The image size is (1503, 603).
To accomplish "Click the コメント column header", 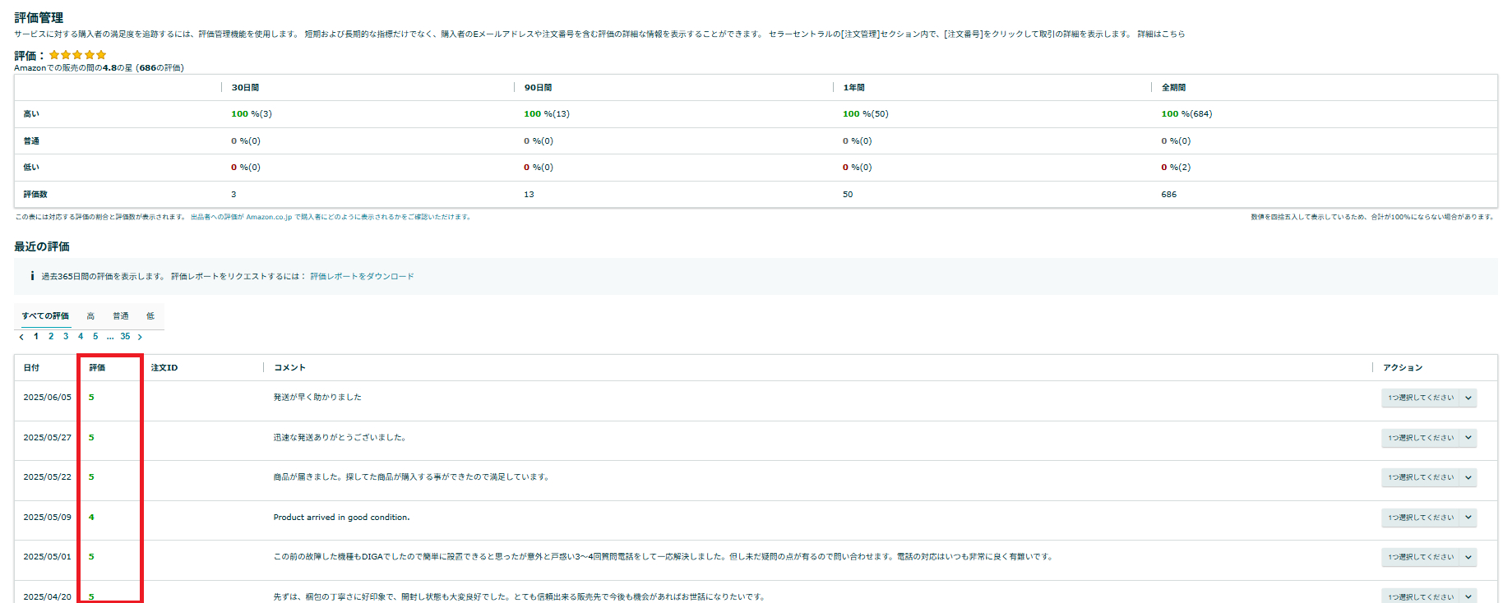I will point(289,368).
